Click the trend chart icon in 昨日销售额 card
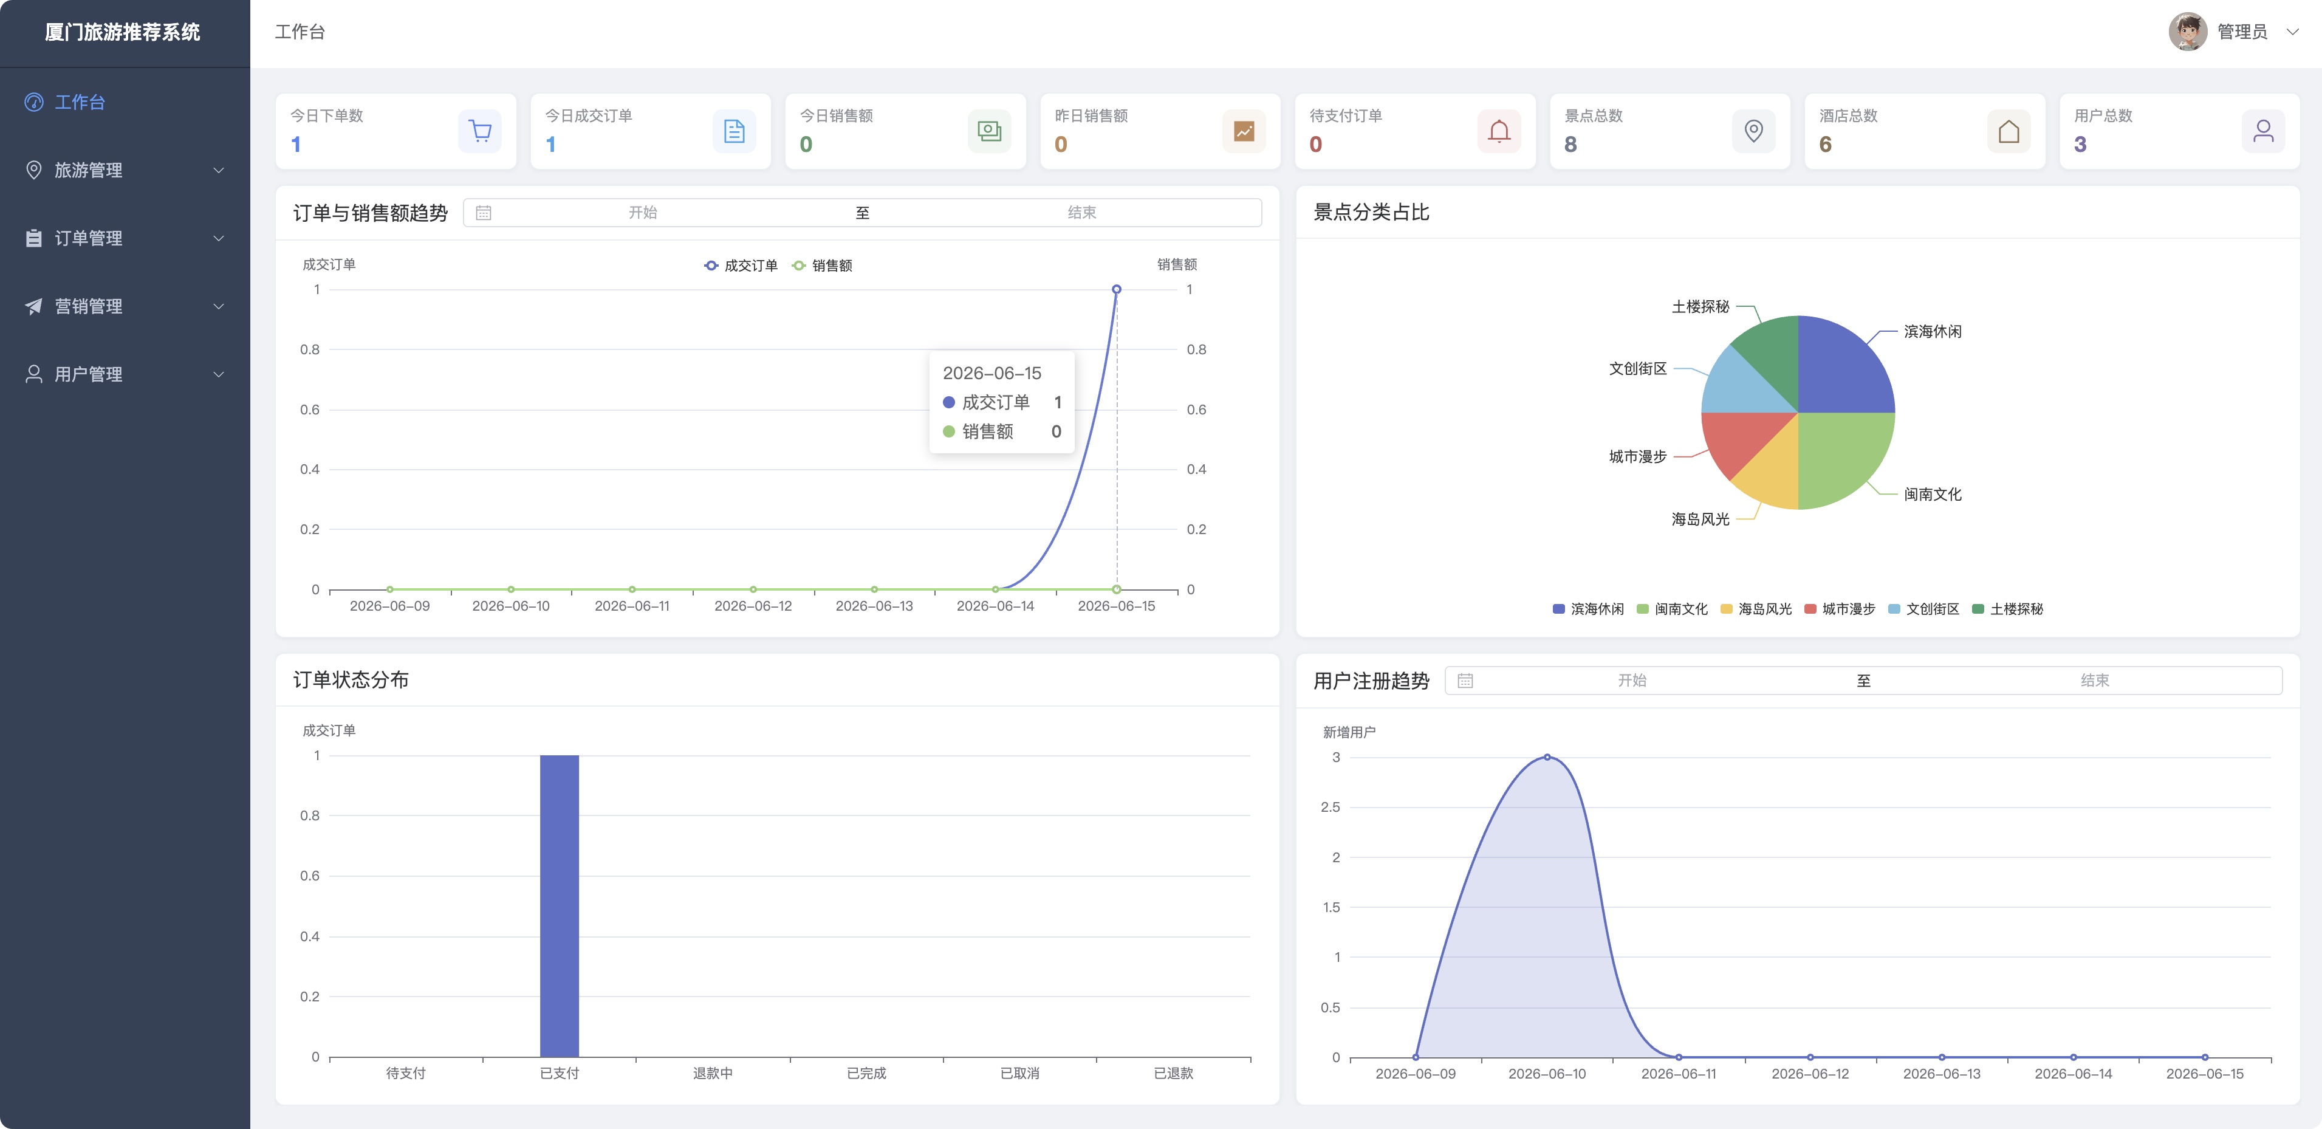2322x1129 pixels. [x=1244, y=132]
